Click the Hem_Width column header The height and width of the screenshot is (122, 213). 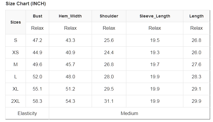tap(70, 16)
